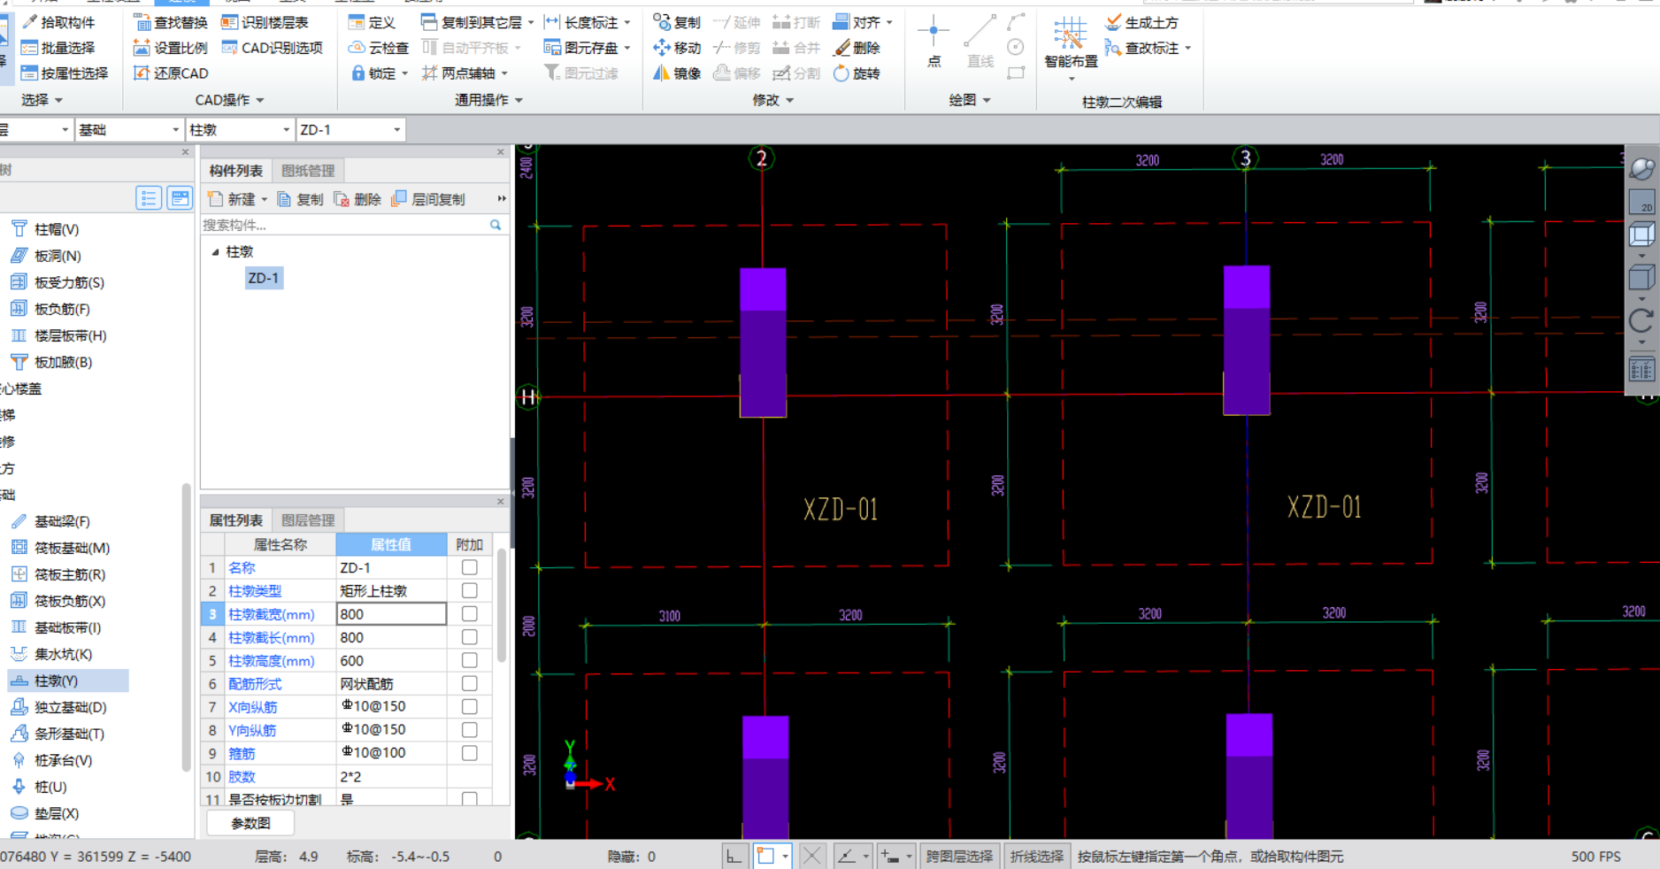Viewport: 1660px width, 869px height.
Task: Select 集水坑(K) in the navigation tree
Action: click(50, 654)
